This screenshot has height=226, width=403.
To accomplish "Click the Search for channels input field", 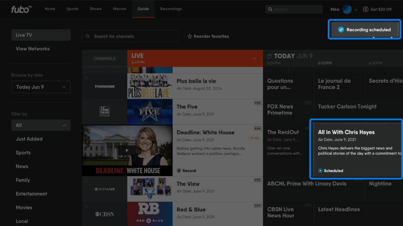I will pyautogui.click(x=130, y=36).
